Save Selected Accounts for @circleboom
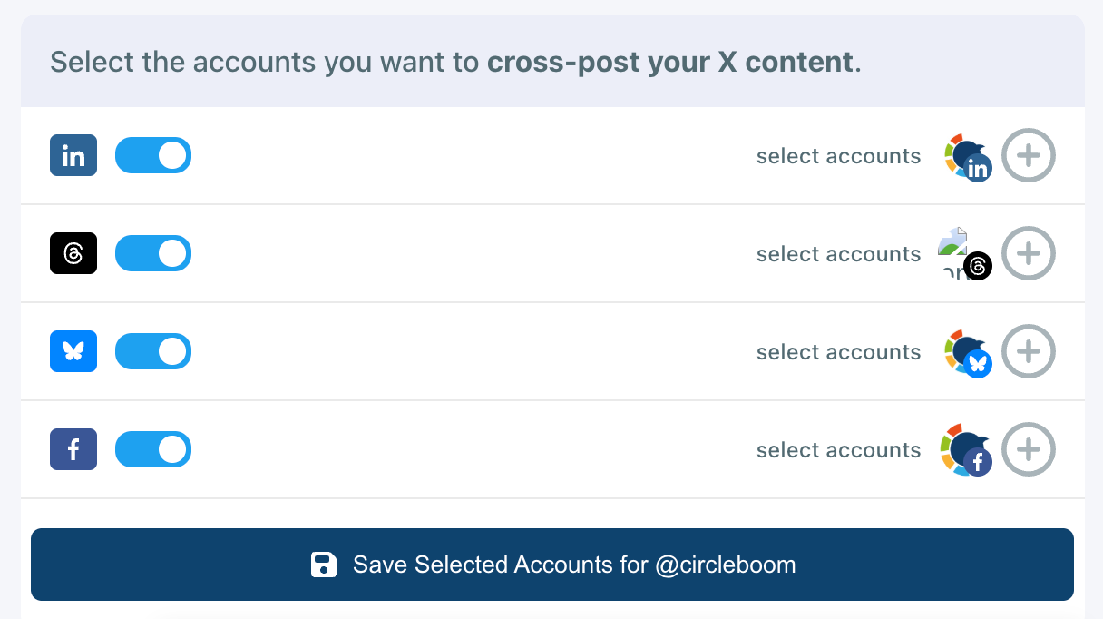Screen dimensions: 1103x619 click(552, 565)
